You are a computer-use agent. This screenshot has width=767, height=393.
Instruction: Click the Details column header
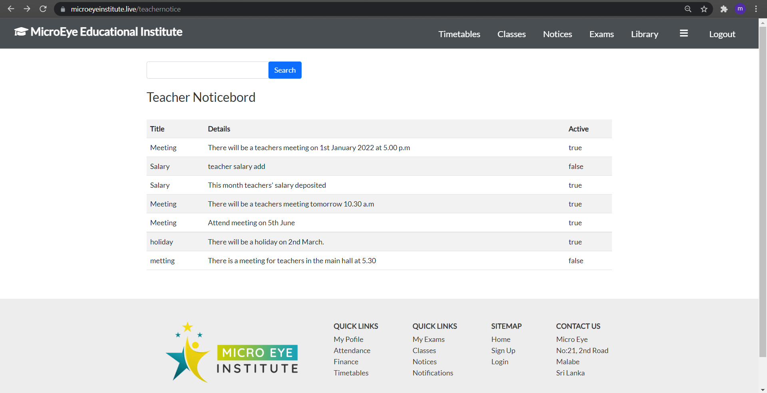(x=219, y=129)
